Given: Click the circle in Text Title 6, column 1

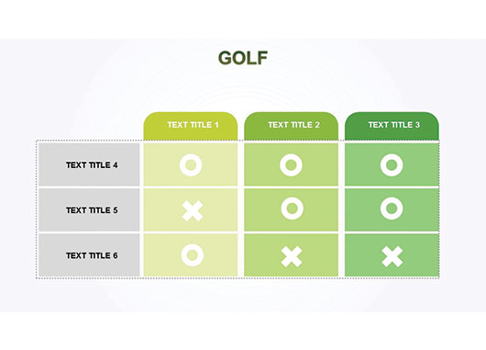Looking at the screenshot, I should click(193, 255).
